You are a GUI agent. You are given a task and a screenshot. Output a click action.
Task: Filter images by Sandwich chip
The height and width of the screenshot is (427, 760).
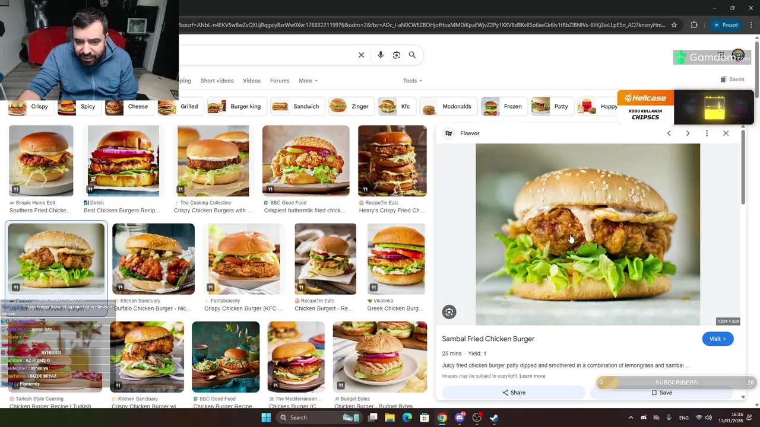pyautogui.click(x=297, y=107)
